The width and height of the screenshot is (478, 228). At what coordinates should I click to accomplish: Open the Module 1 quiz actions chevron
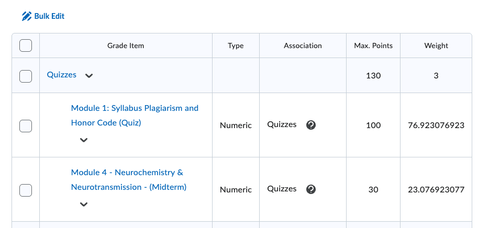pyautogui.click(x=84, y=140)
